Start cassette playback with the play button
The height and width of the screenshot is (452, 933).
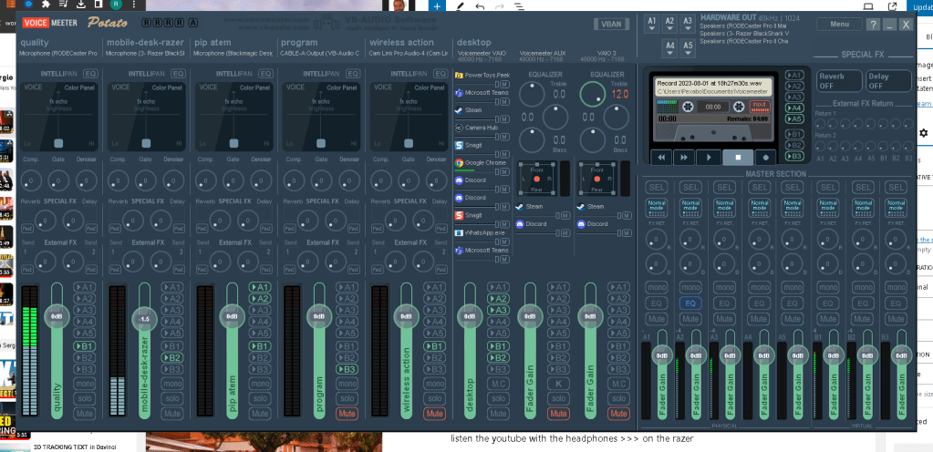click(x=708, y=158)
